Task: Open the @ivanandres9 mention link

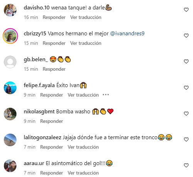Action: coord(127,34)
